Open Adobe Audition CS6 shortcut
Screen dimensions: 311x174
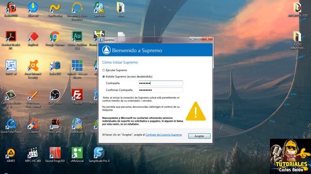pos(77,40)
